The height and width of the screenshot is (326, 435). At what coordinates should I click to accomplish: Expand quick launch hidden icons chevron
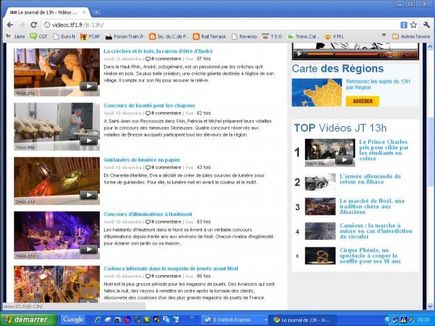point(192,318)
